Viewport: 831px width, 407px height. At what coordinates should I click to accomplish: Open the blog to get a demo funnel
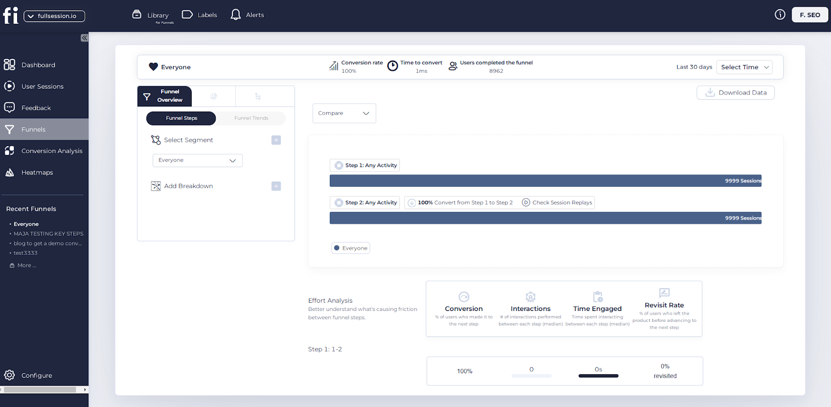click(x=47, y=243)
